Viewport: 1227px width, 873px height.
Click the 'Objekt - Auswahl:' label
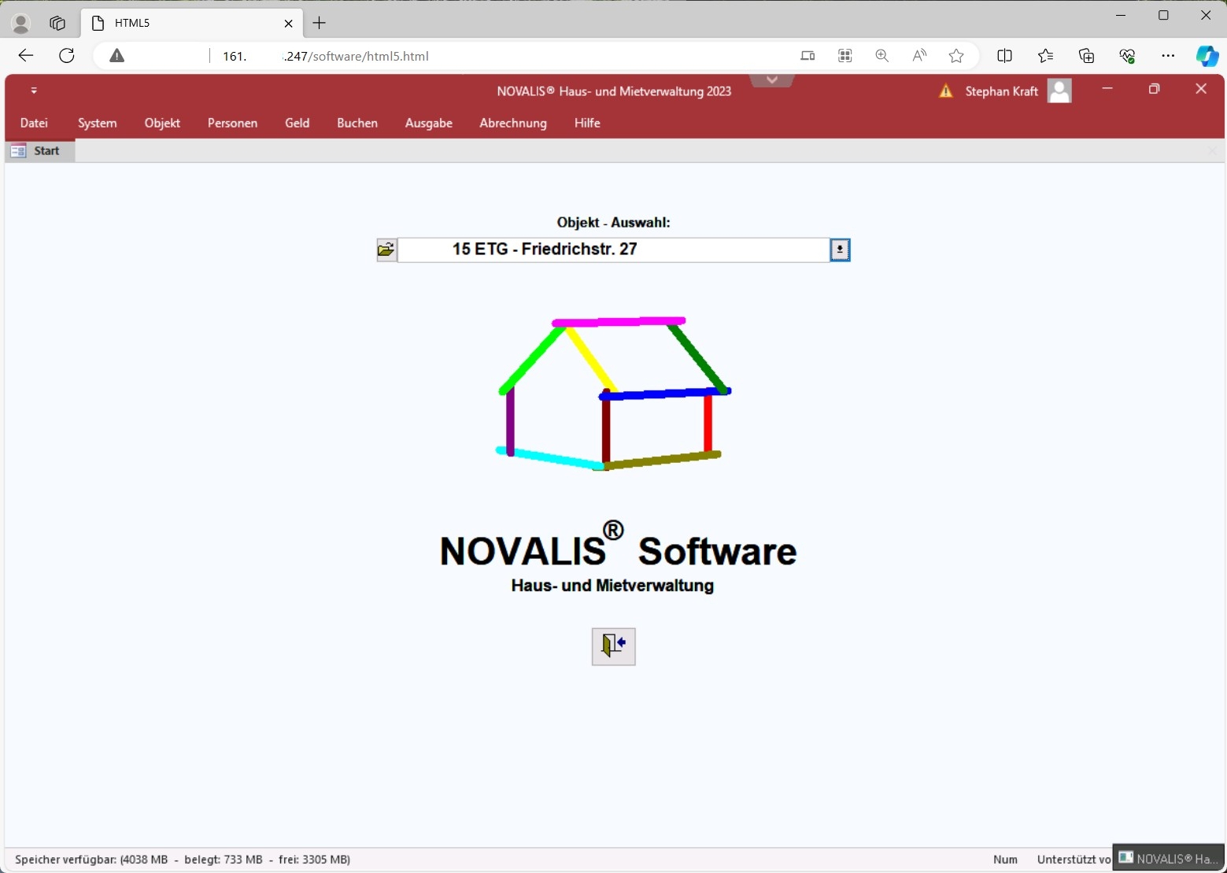[x=614, y=223]
